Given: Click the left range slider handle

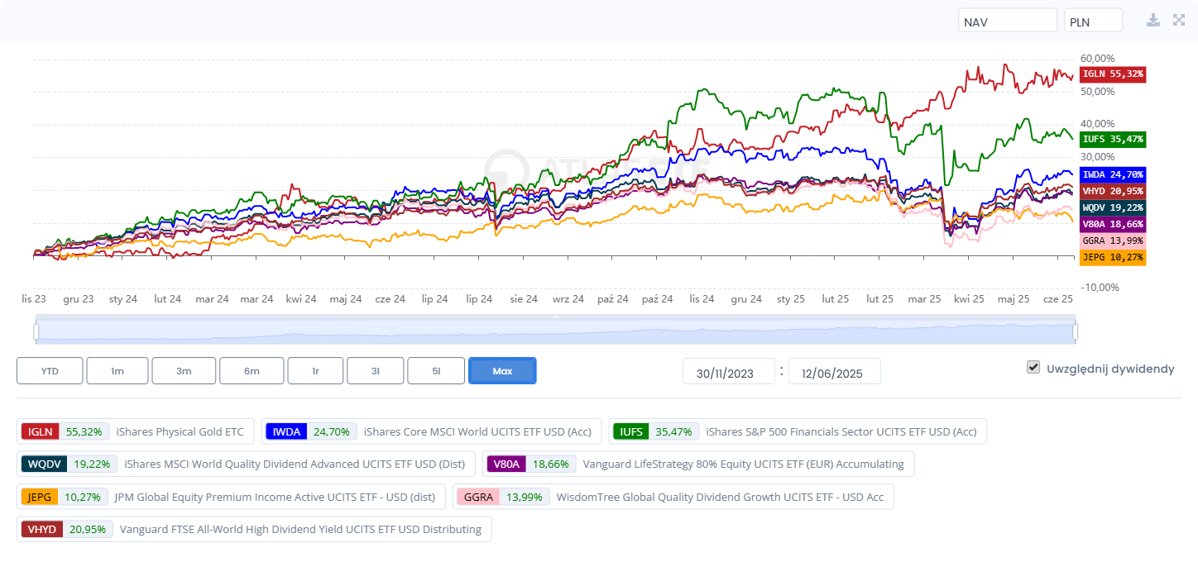Looking at the screenshot, I should click(x=36, y=331).
